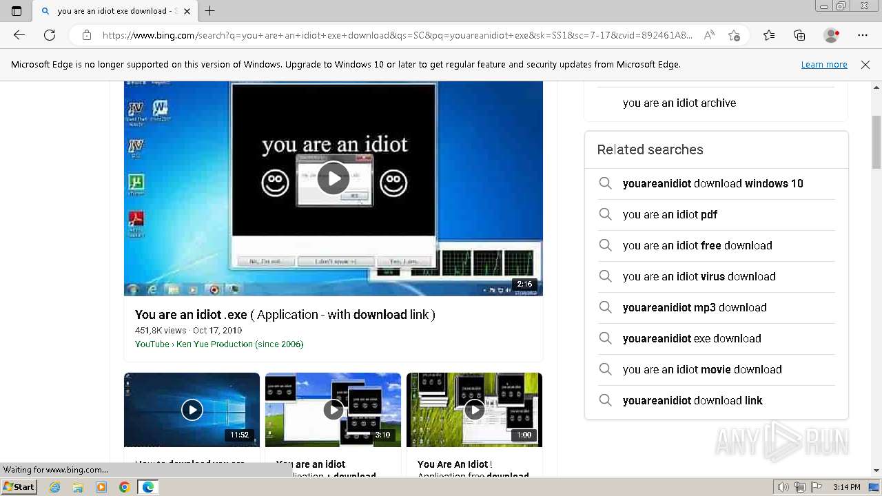Search 'youareanidiot download windows 10'
Image resolution: width=882 pixels, height=496 pixels.
(713, 184)
